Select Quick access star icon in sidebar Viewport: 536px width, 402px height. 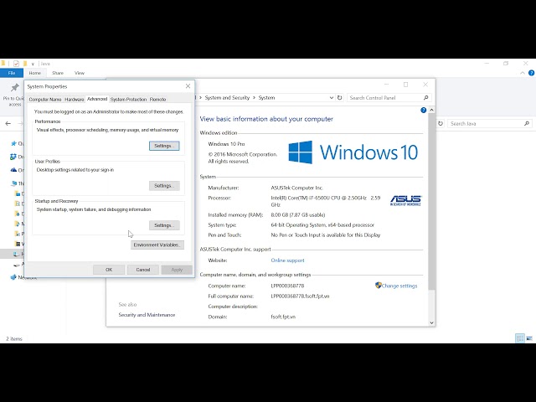[13, 143]
